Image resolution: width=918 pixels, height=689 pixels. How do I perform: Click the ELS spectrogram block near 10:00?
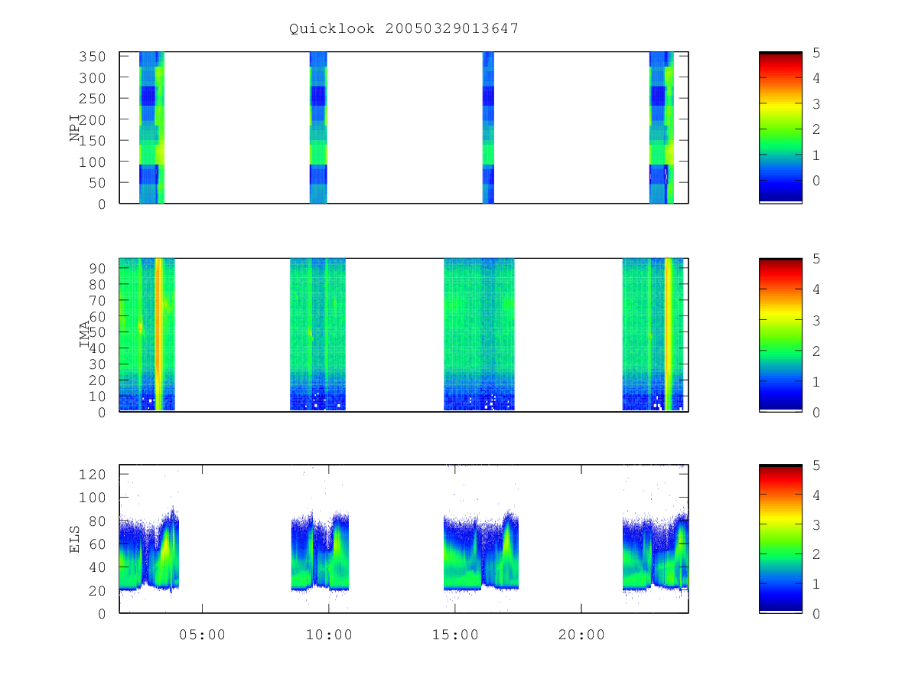pyautogui.click(x=320, y=551)
